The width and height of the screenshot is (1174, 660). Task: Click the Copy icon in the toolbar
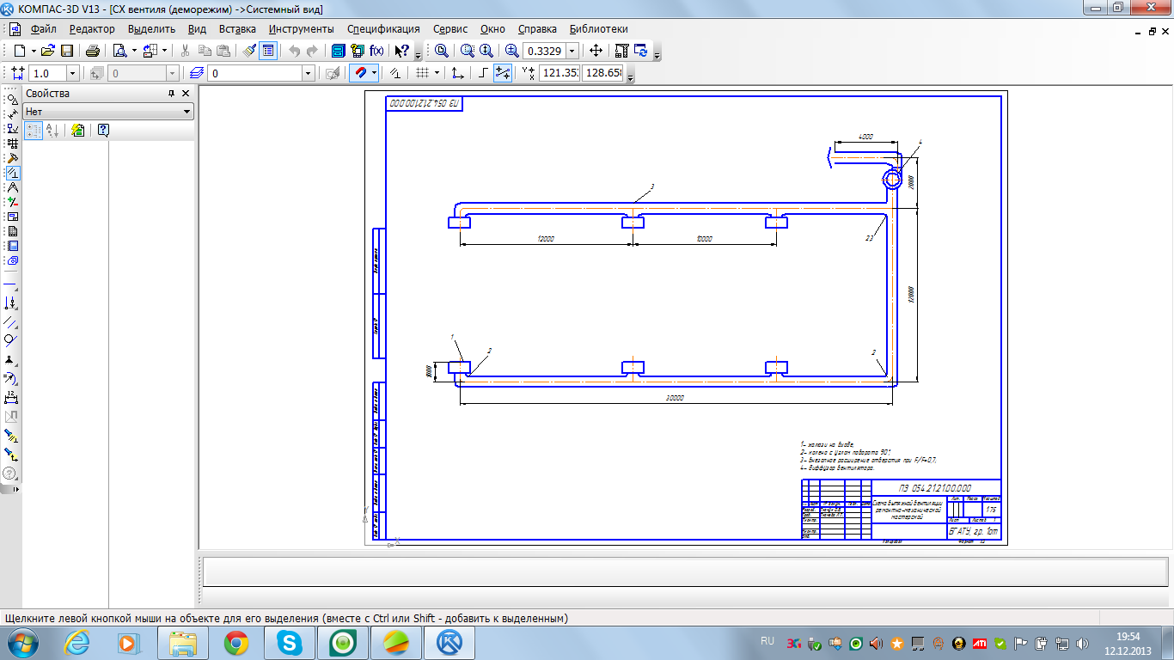click(x=205, y=51)
